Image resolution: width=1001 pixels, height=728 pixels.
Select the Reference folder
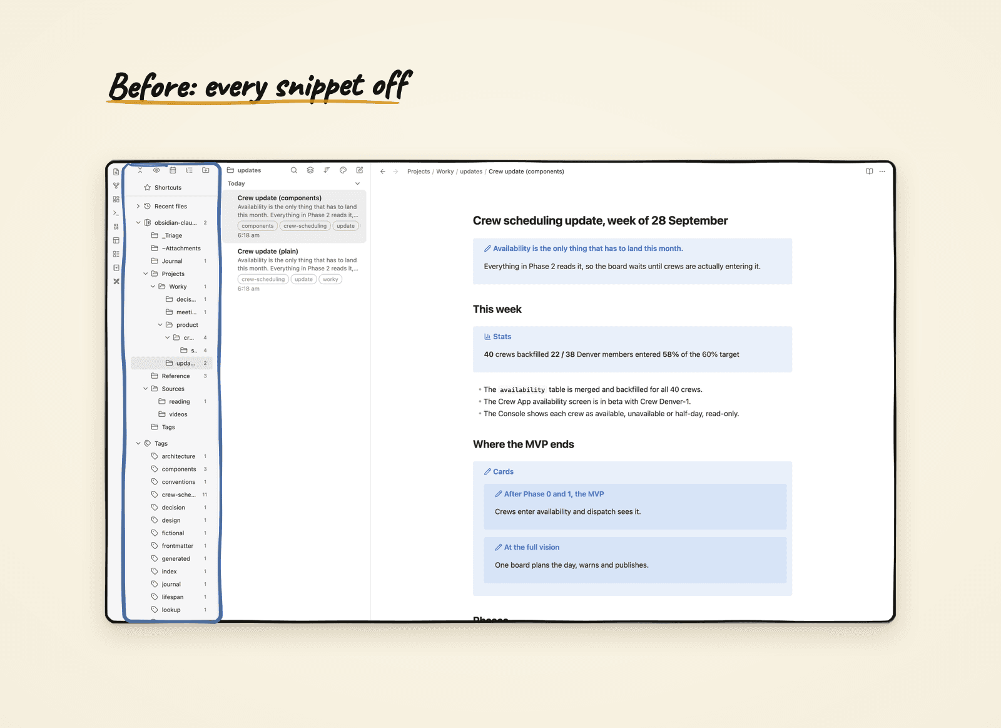(172, 376)
